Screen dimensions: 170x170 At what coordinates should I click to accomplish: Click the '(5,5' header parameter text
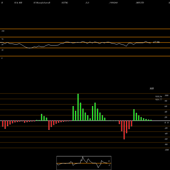tap(87, 3)
